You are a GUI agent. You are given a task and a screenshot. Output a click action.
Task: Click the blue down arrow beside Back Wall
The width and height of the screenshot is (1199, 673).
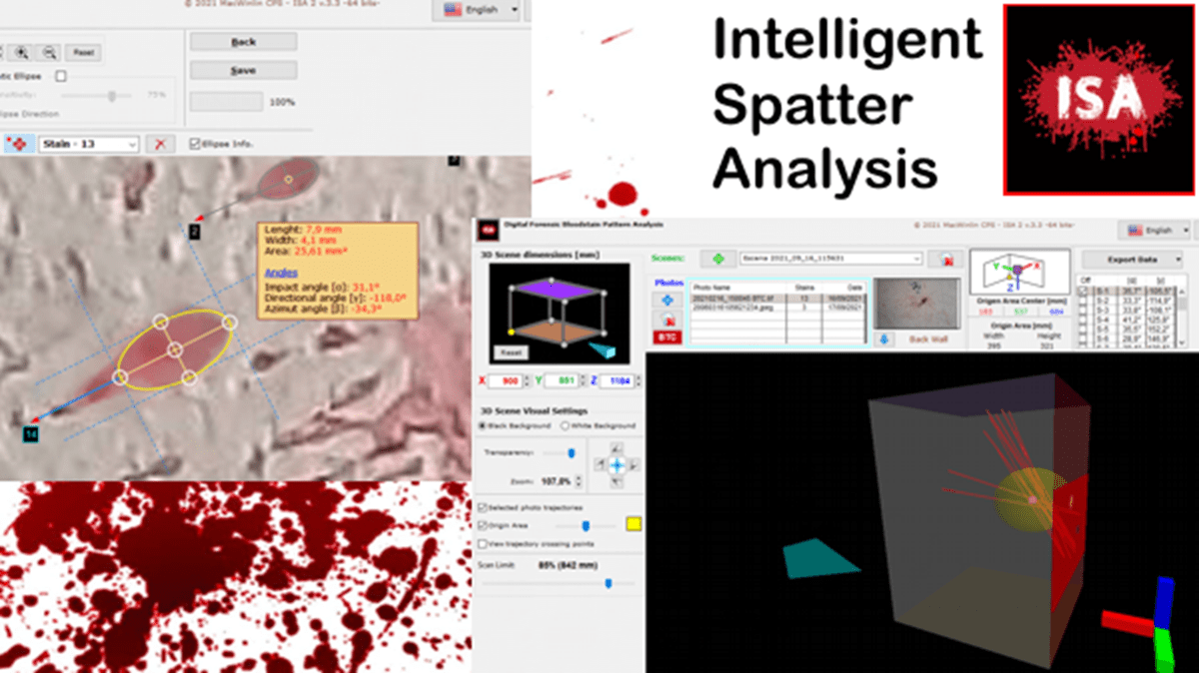coord(884,339)
